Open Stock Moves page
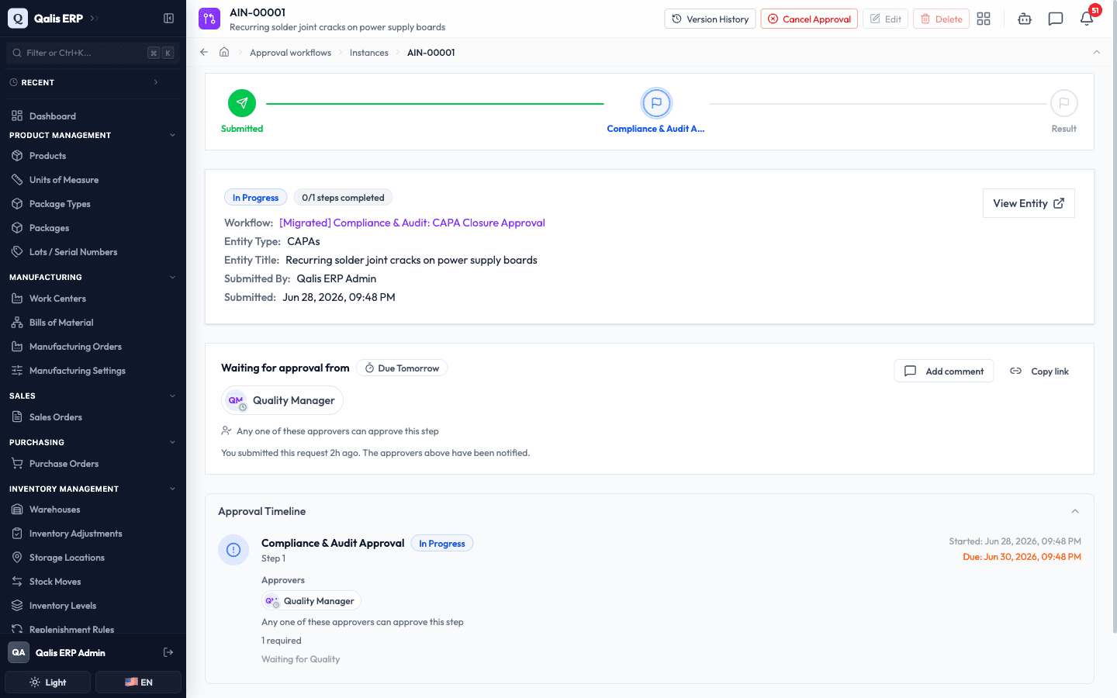Image resolution: width=1117 pixels, height=698 pixels. 93,582
